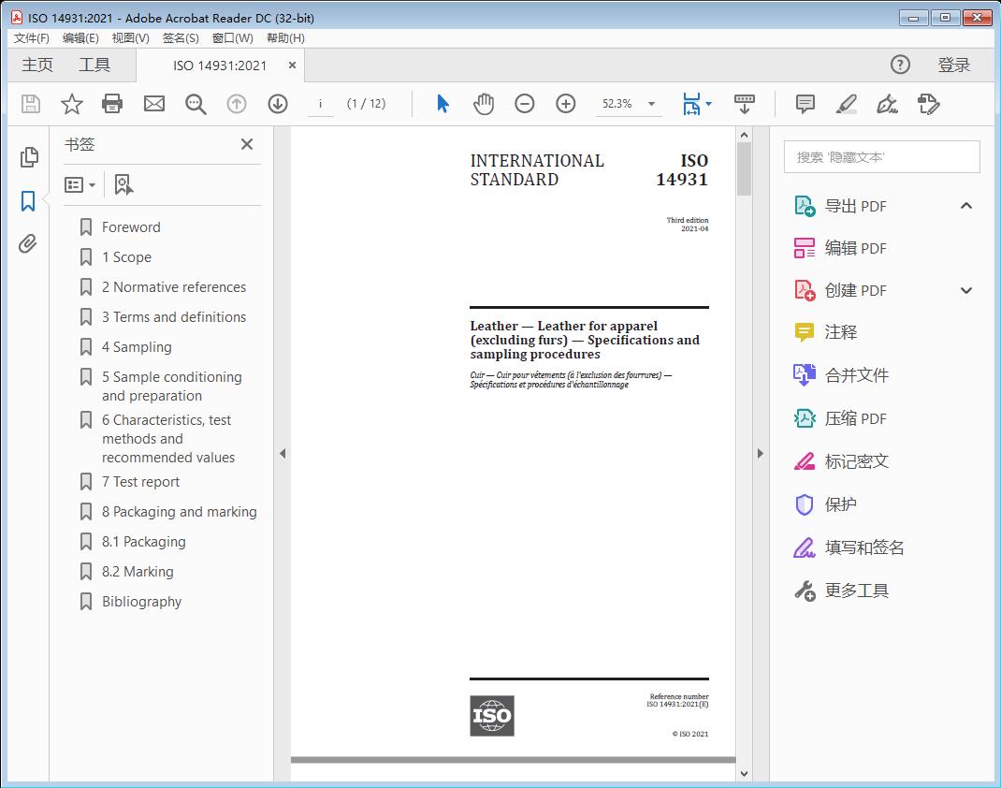This screenshot has height=788, width=1001.
Task: Switch to the 工具 tab
Action: coord(94,65)
